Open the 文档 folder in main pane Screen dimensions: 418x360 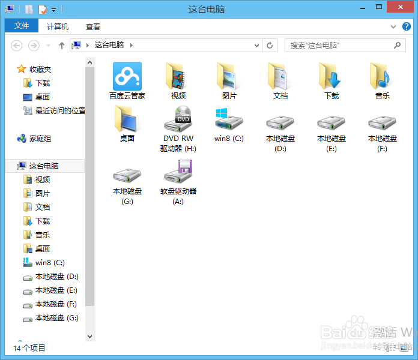click(280, 80)
